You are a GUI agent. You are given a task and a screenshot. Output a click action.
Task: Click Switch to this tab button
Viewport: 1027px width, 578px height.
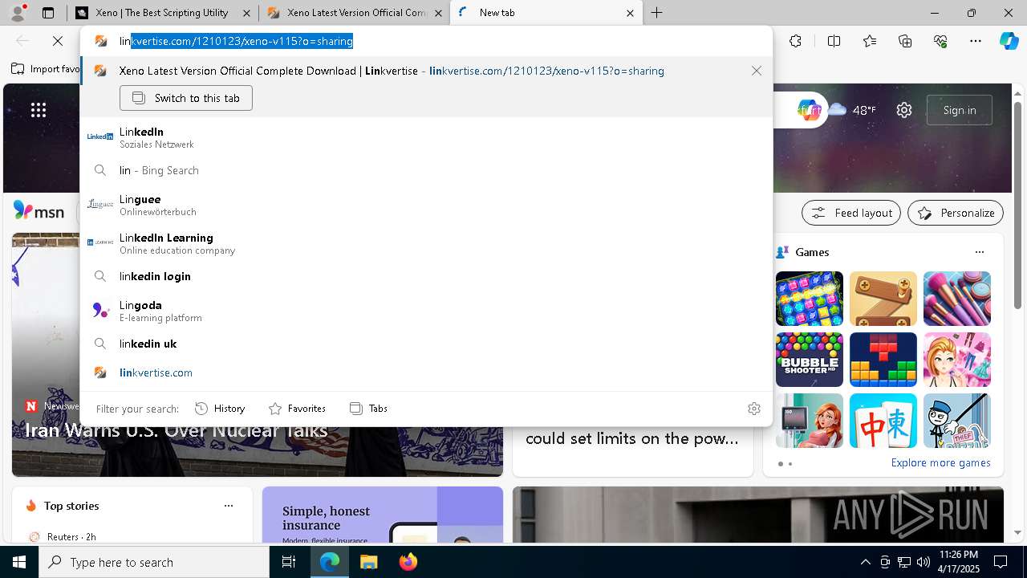pos(186,98)
